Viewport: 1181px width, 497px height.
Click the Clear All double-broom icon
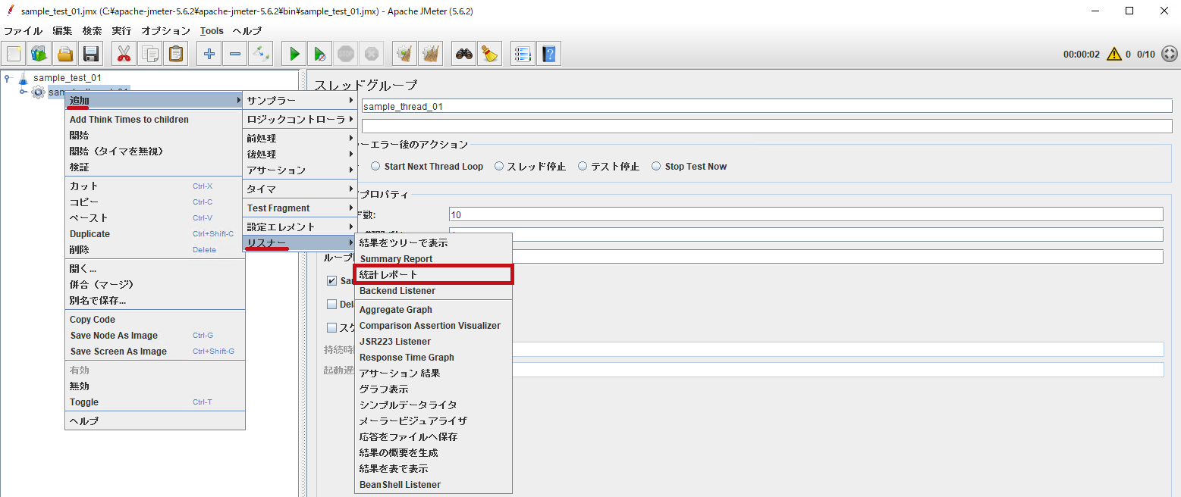[x=431, y=54]
